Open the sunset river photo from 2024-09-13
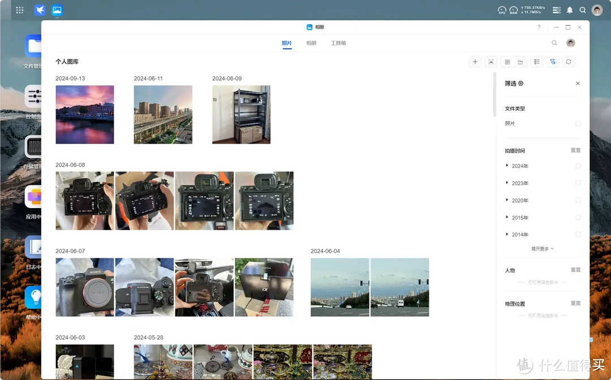The width and height of the screenshot is (611, 380). 85,115
